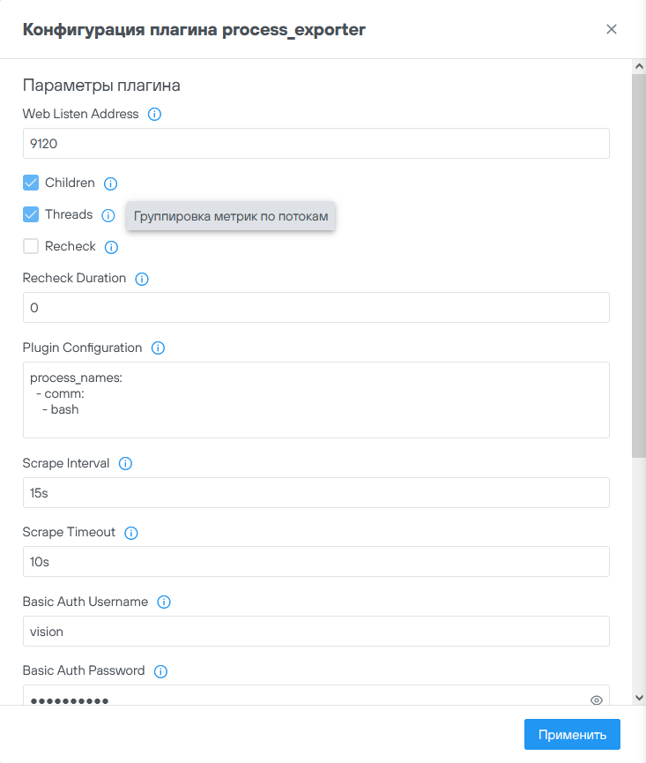Show password with the eye icon
The width and height of the screenshot is (646, 763).
(597, 700)
